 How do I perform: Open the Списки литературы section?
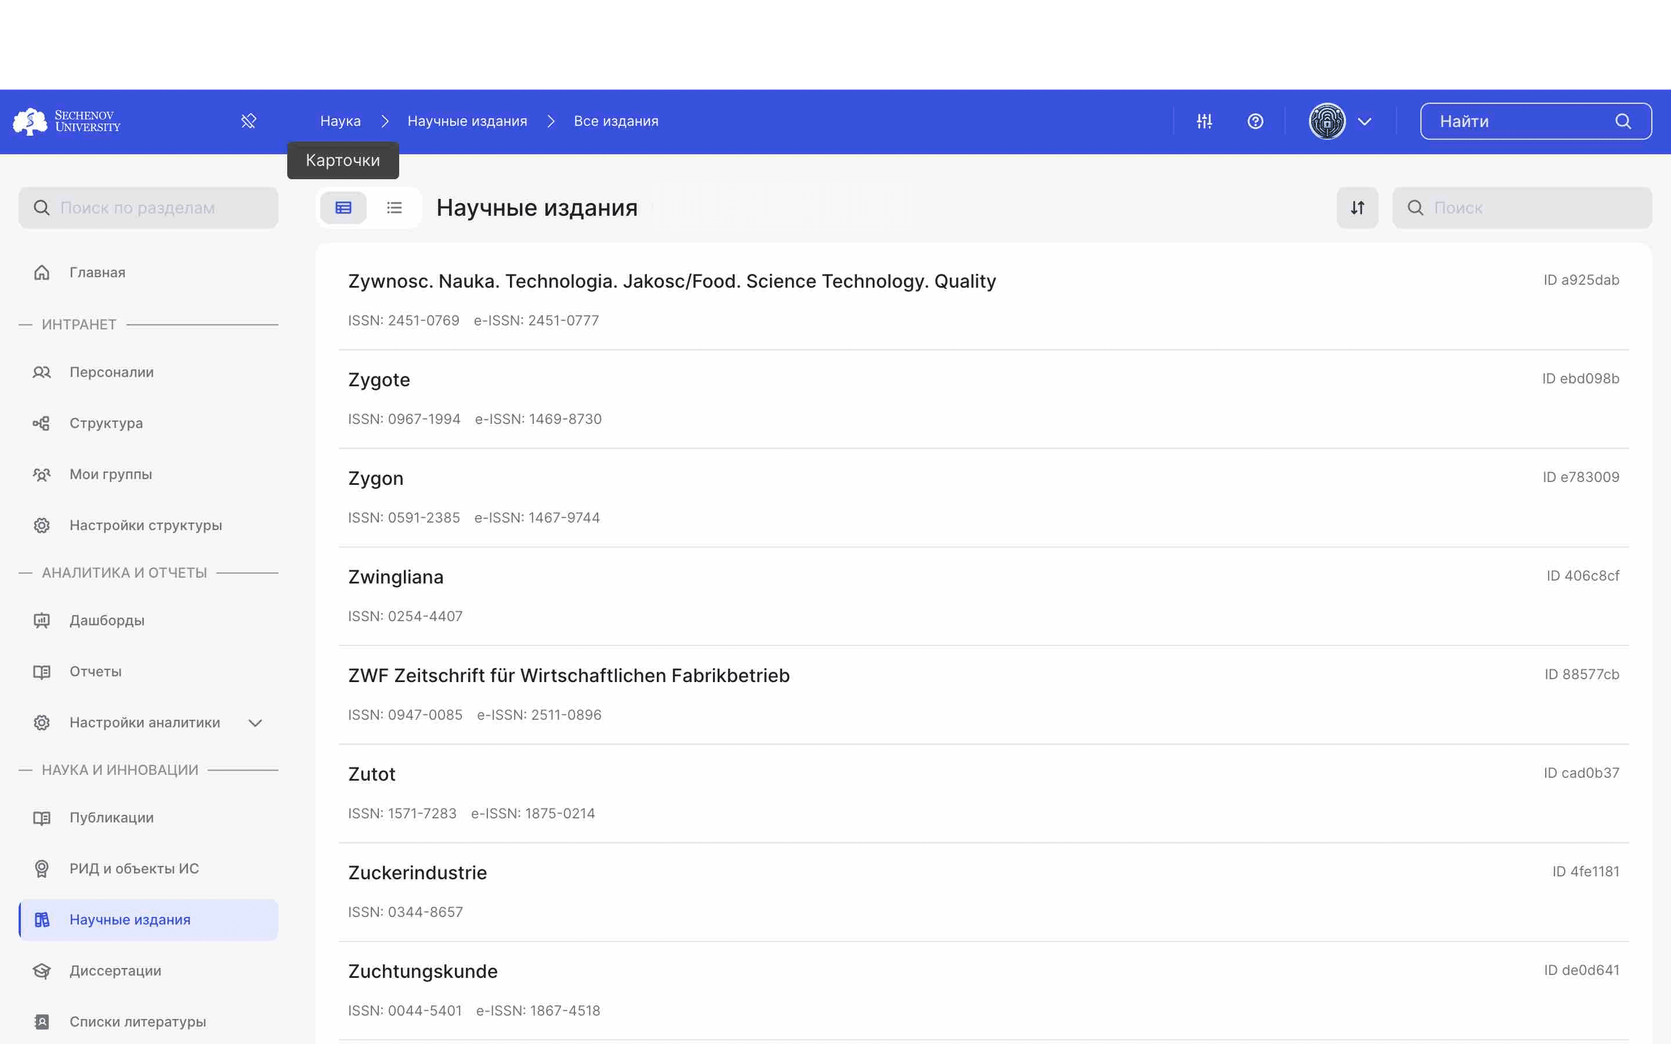149,1023
